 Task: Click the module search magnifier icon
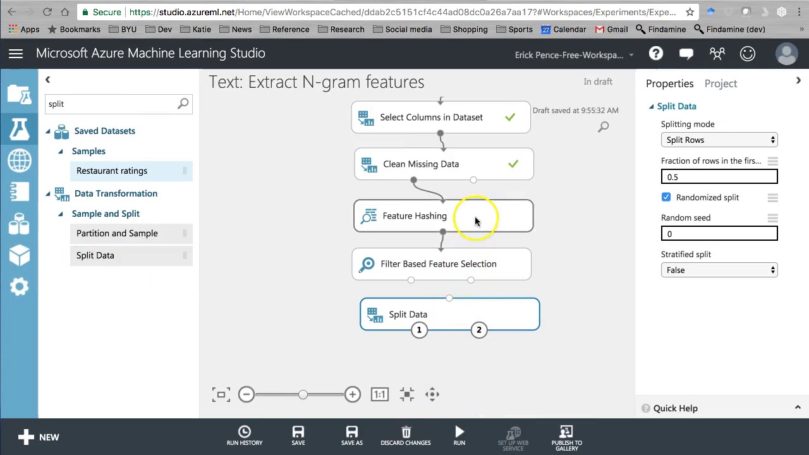(x=183, y=104)
